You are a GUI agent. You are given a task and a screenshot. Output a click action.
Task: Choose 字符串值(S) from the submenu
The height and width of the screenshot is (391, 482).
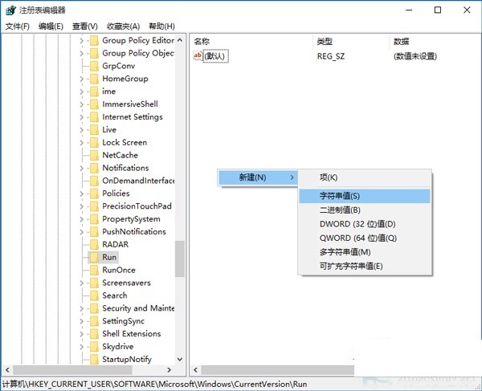(x=365, y=196)
